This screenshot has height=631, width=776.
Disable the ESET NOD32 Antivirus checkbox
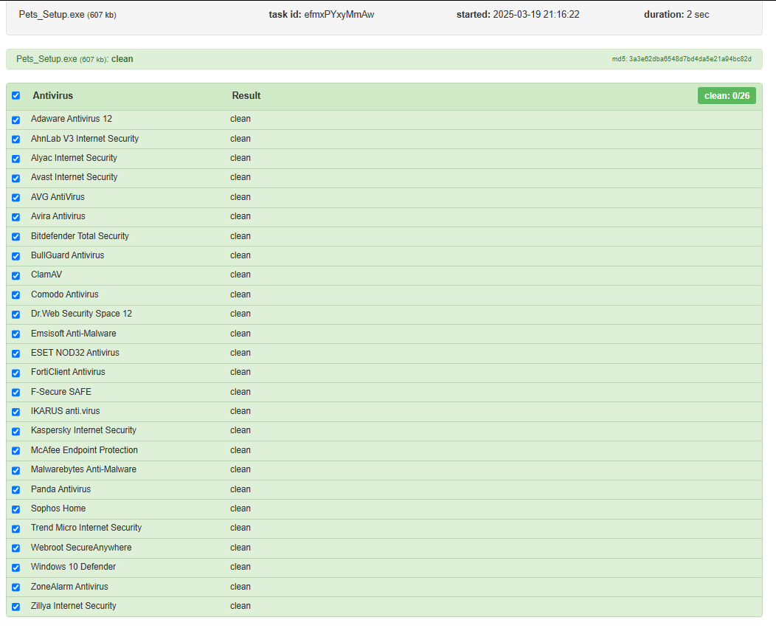pyautogui.click(x=16, y=354)
